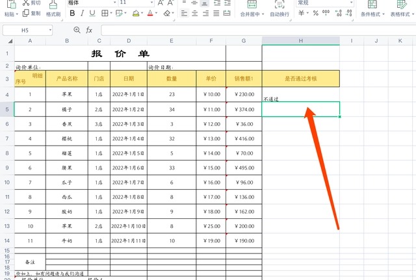Click the eraser clear-formatting icon
416x280 pixels.
167,13
